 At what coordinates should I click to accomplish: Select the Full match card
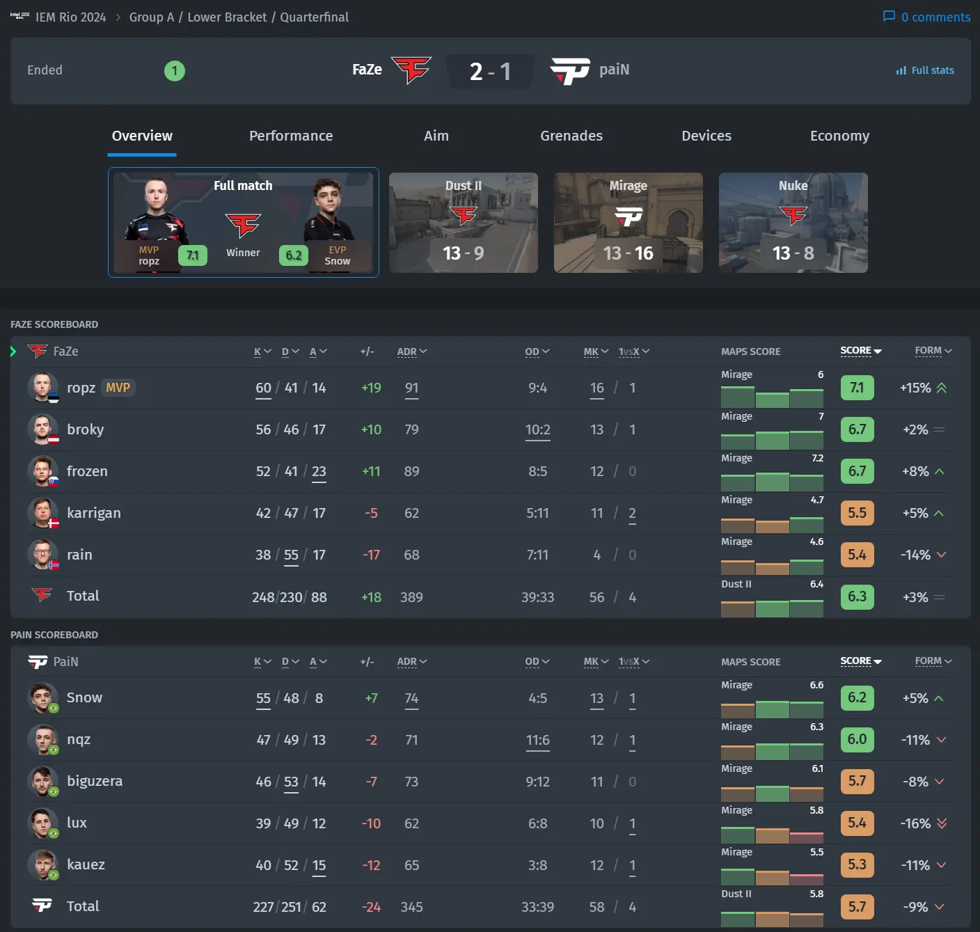pyautogui.click(x=244, y=222)
